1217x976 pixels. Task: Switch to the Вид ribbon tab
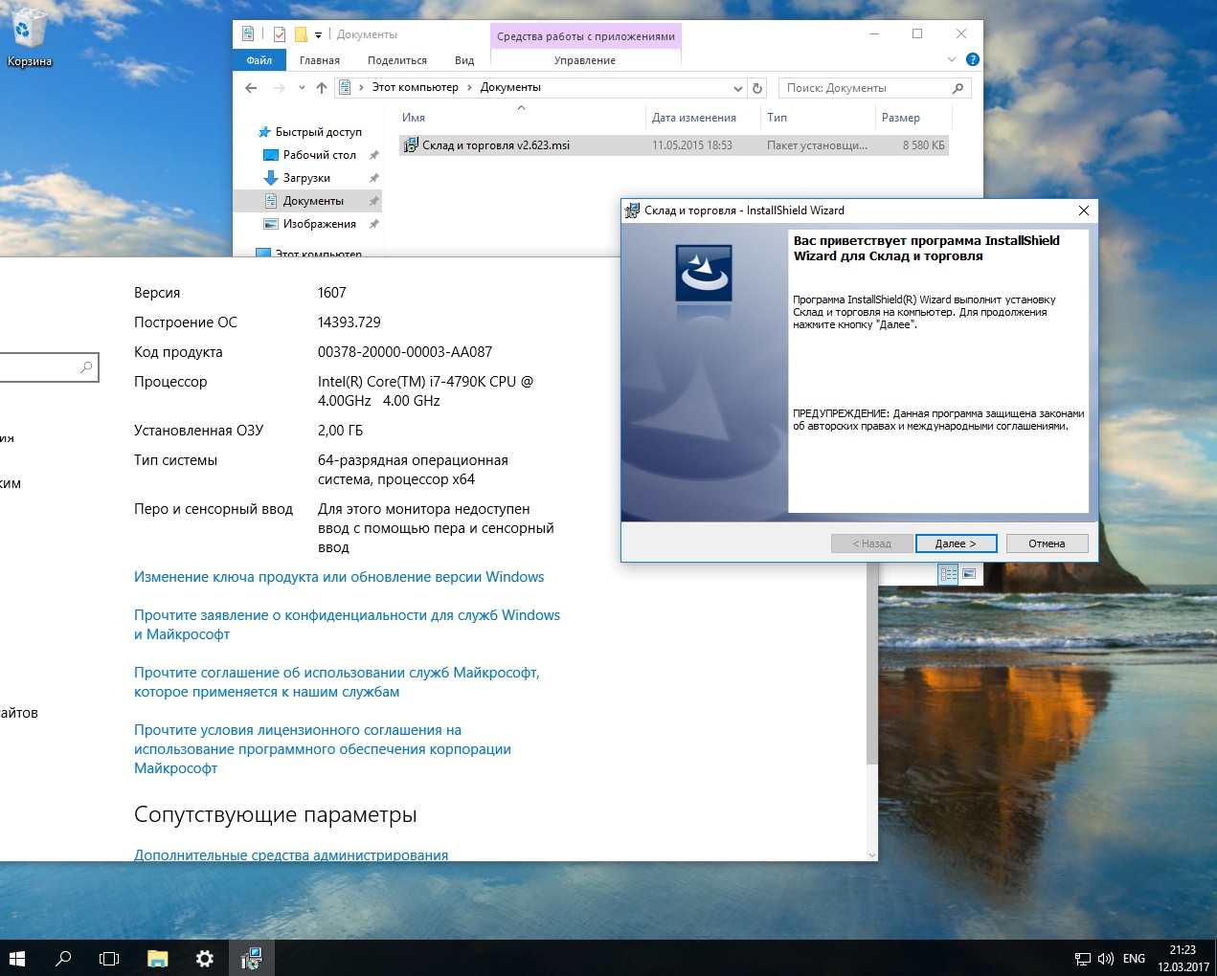coord(464,60)
